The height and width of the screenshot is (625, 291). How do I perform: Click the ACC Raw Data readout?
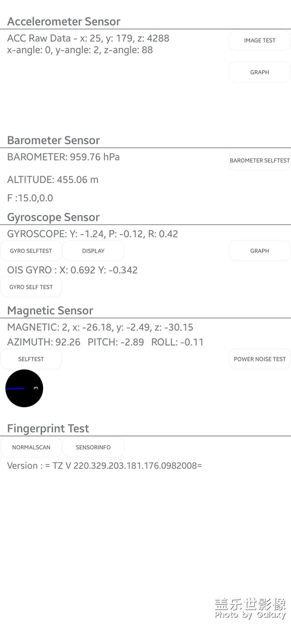(88, 39)
